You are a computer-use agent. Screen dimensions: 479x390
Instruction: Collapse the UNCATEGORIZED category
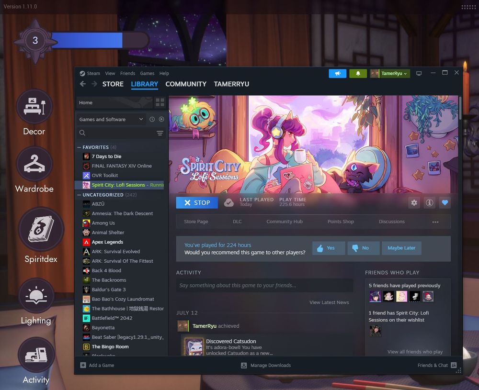pyautogui.click(x=79, y=195)
